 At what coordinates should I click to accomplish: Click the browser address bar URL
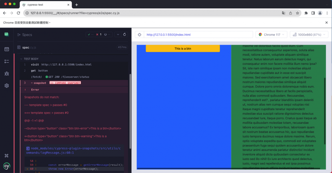tap(75, 13)
